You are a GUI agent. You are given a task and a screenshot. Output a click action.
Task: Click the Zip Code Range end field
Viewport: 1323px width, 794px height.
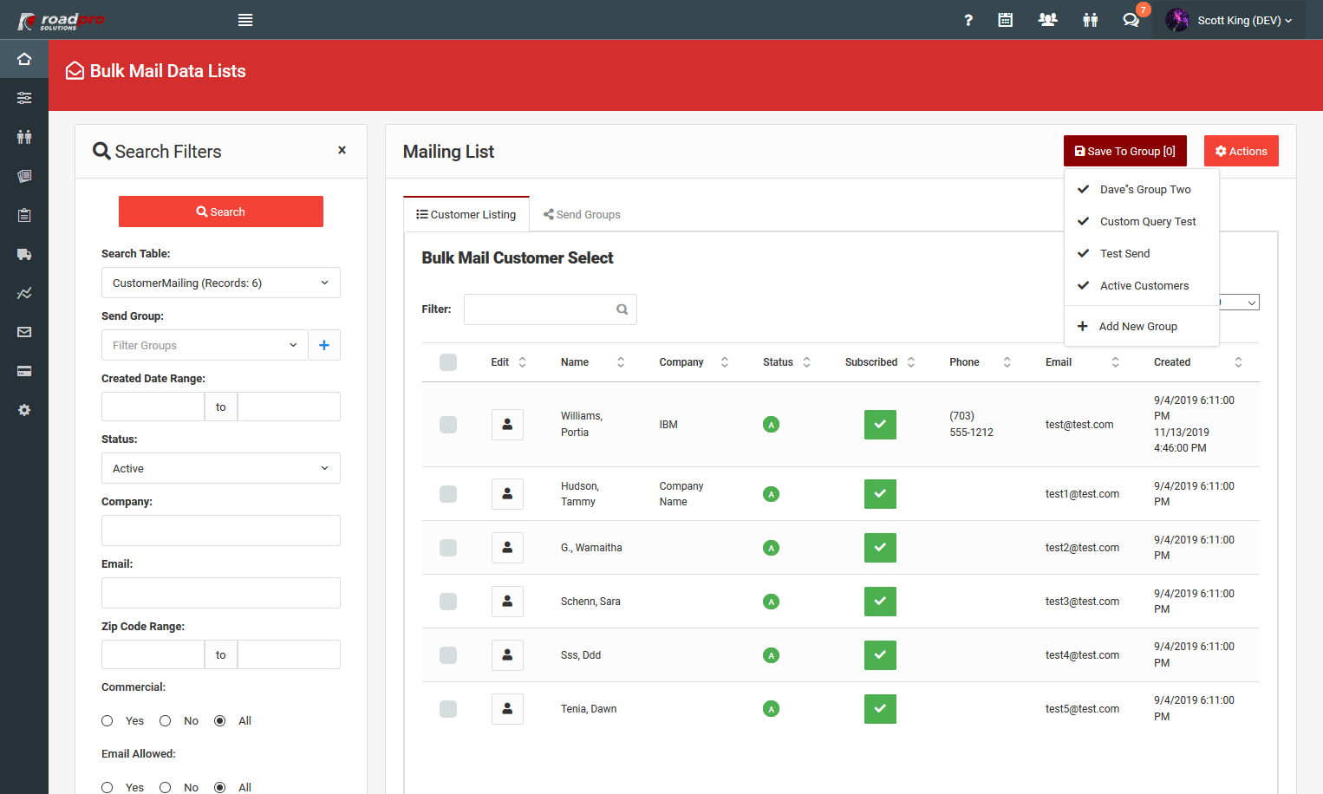tap(289, 654)
